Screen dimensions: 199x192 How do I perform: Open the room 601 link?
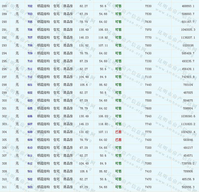[x=30, y=85]
